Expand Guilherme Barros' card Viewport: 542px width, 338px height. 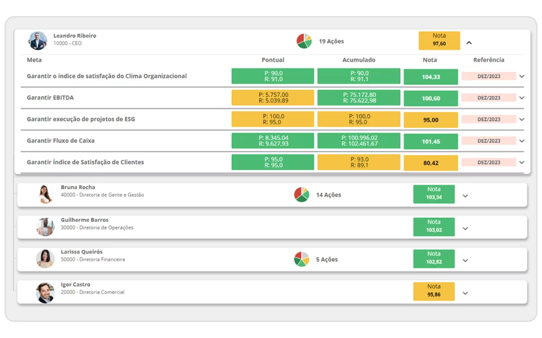tap(465, 229)
